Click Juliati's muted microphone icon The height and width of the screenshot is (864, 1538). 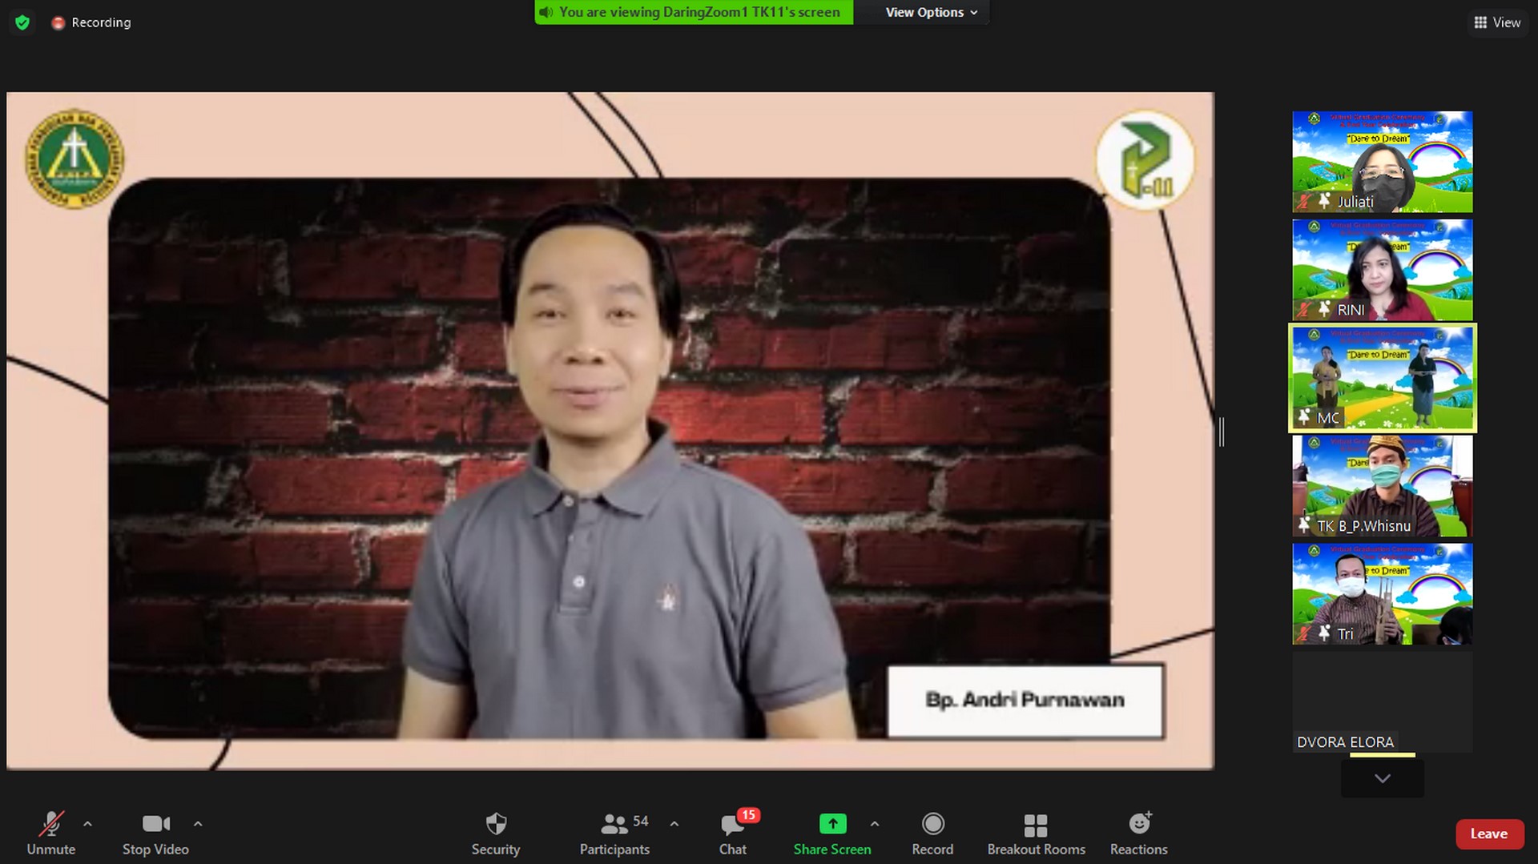[x=1305, y=201]
